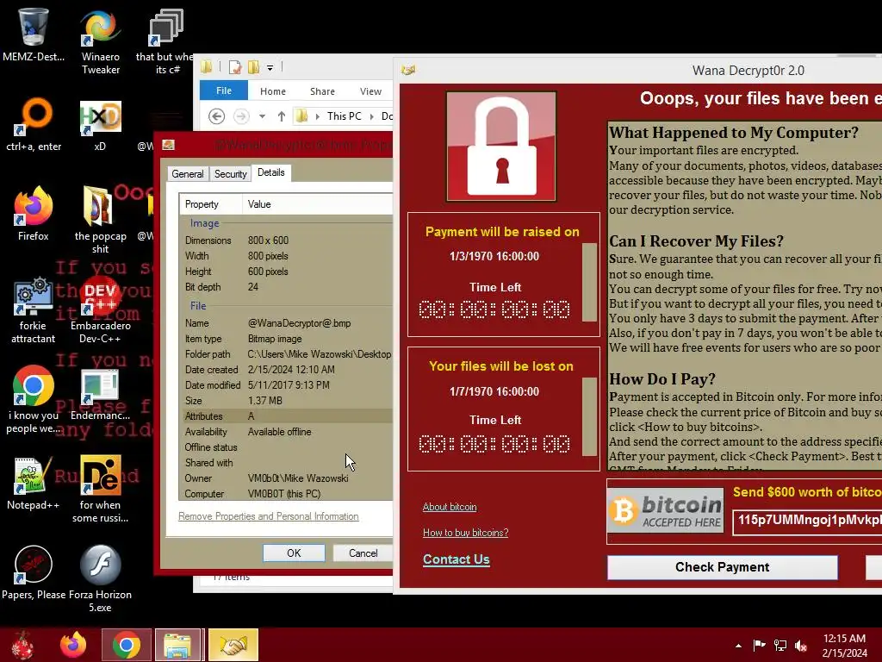Open Firefox from the taskbar

click(73, 645)
